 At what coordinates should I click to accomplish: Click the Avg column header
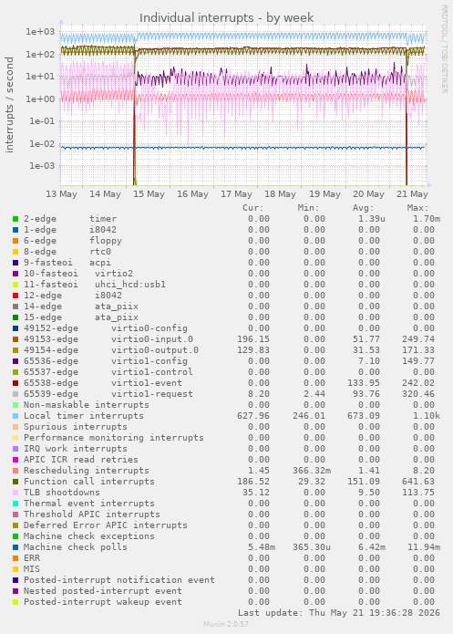(x=364, y=208)
